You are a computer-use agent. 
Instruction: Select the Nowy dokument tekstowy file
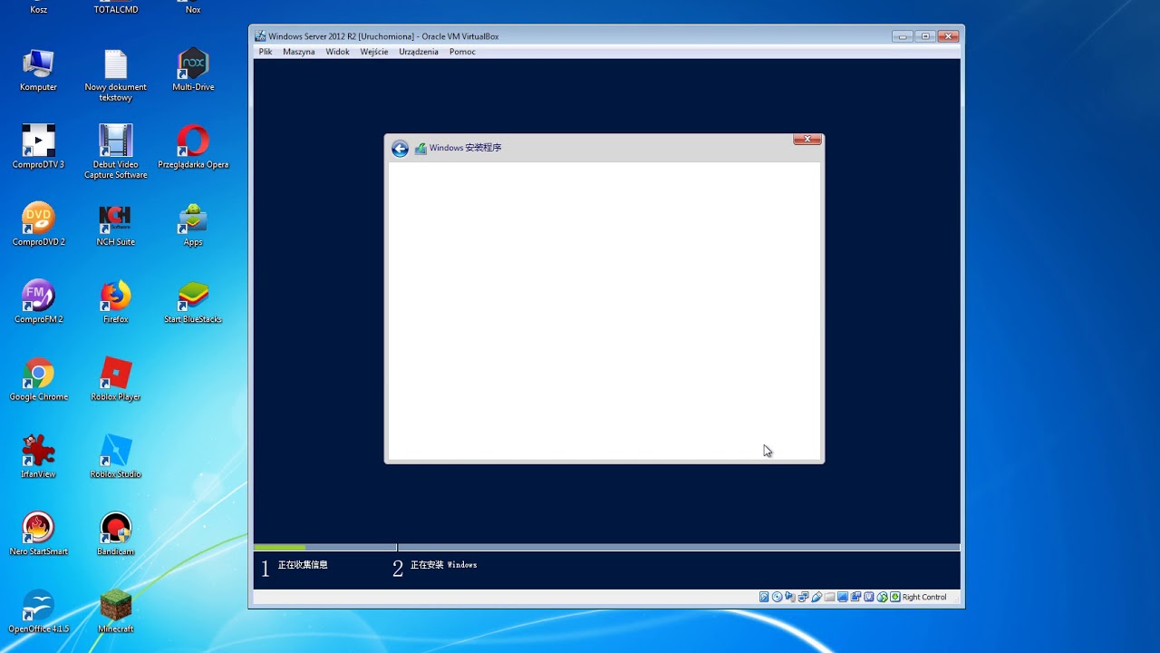[116, 75]
